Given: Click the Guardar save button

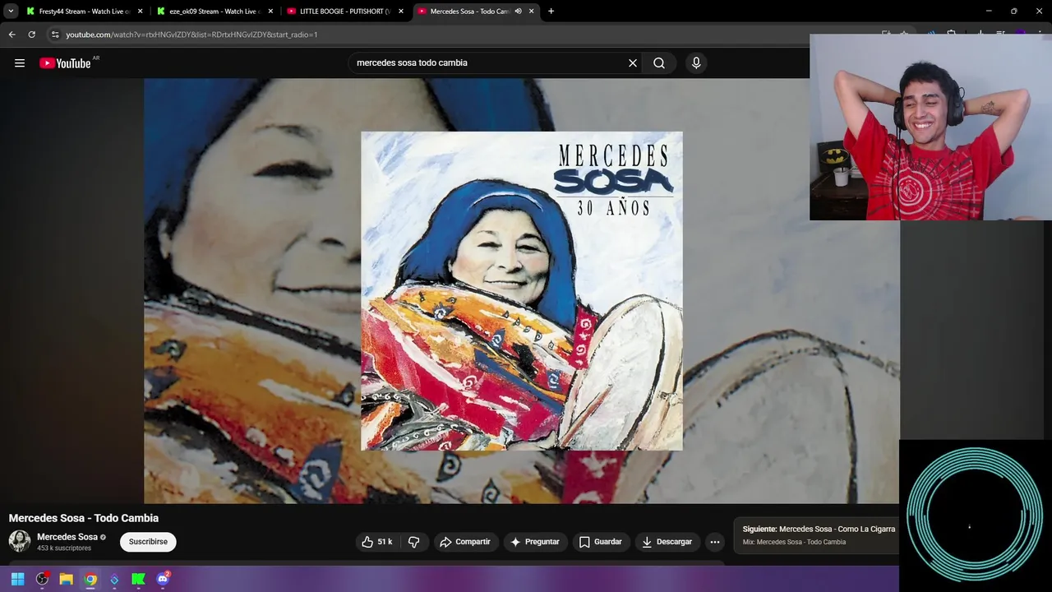Looking at the screenshot, I should point(601,542).
